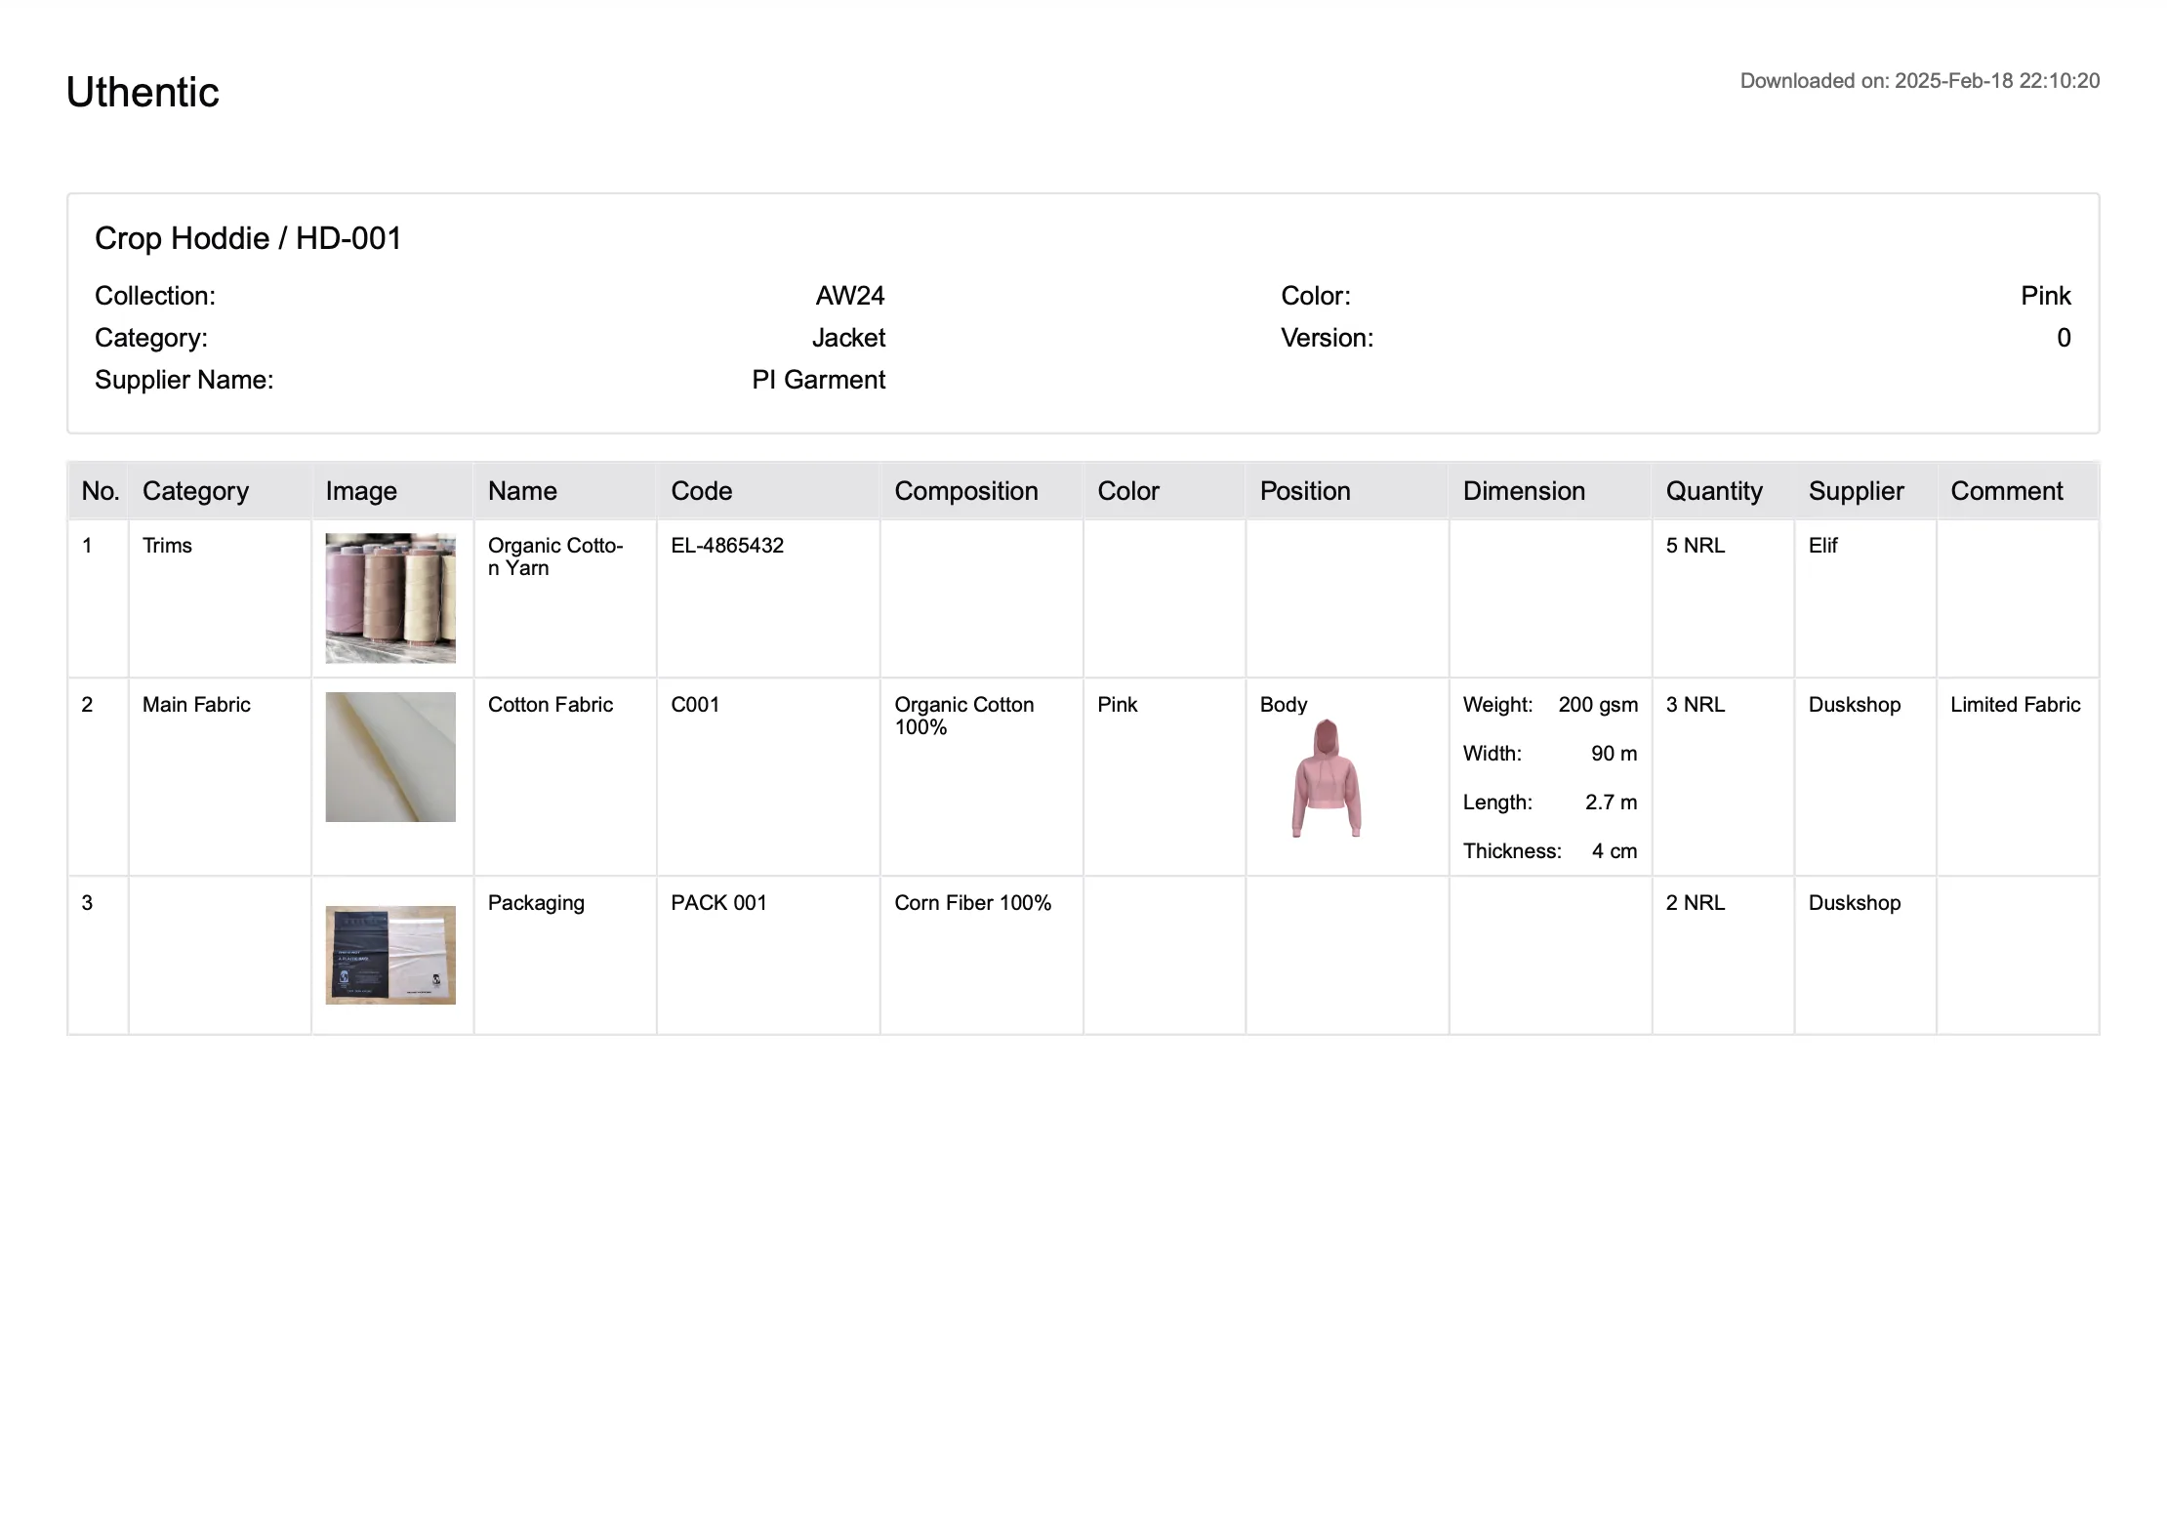Select the Jacket category value
Screen dimensions: 2167x1523
click(848, 338)
